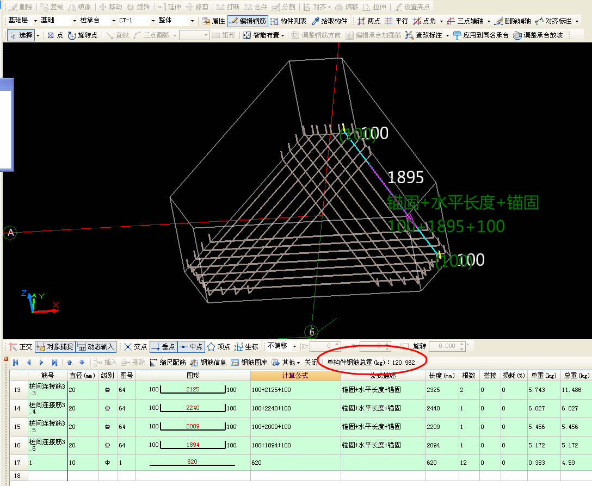
Task: Open 钢筋图库 rebar library
Action: pos(249,362)
